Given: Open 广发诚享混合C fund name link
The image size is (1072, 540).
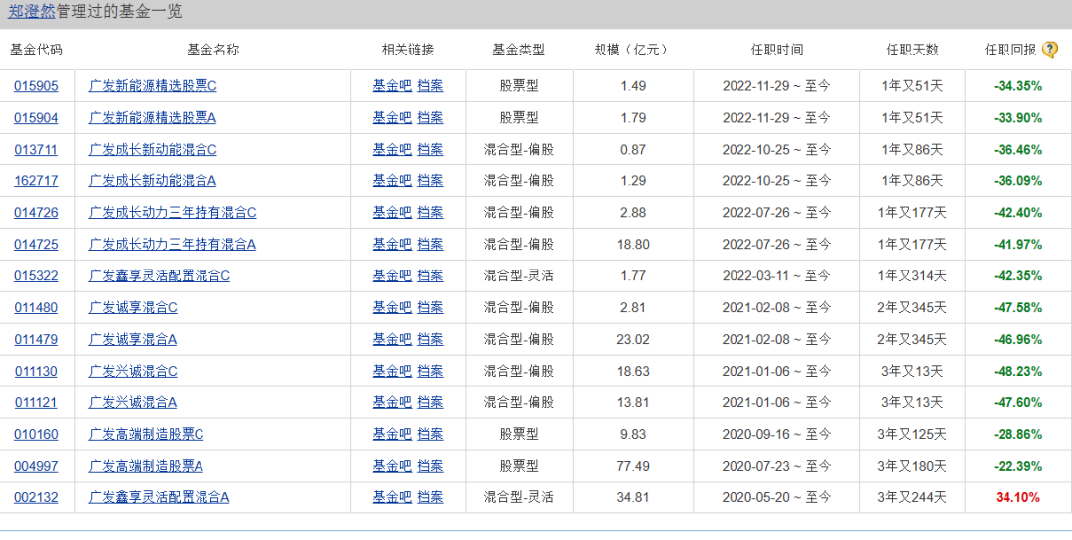Looking at the screenshot, I should tap(133, 308).
